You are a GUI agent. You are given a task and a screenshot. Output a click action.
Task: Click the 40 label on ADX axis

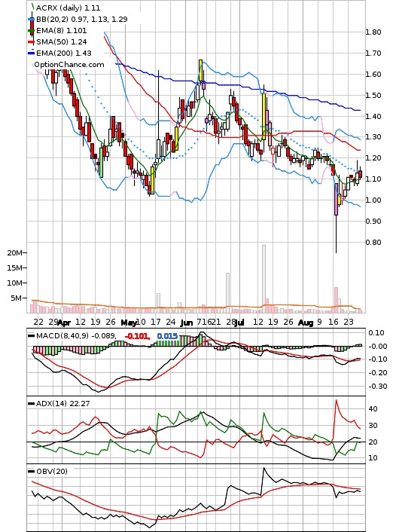tap(373, 409)
